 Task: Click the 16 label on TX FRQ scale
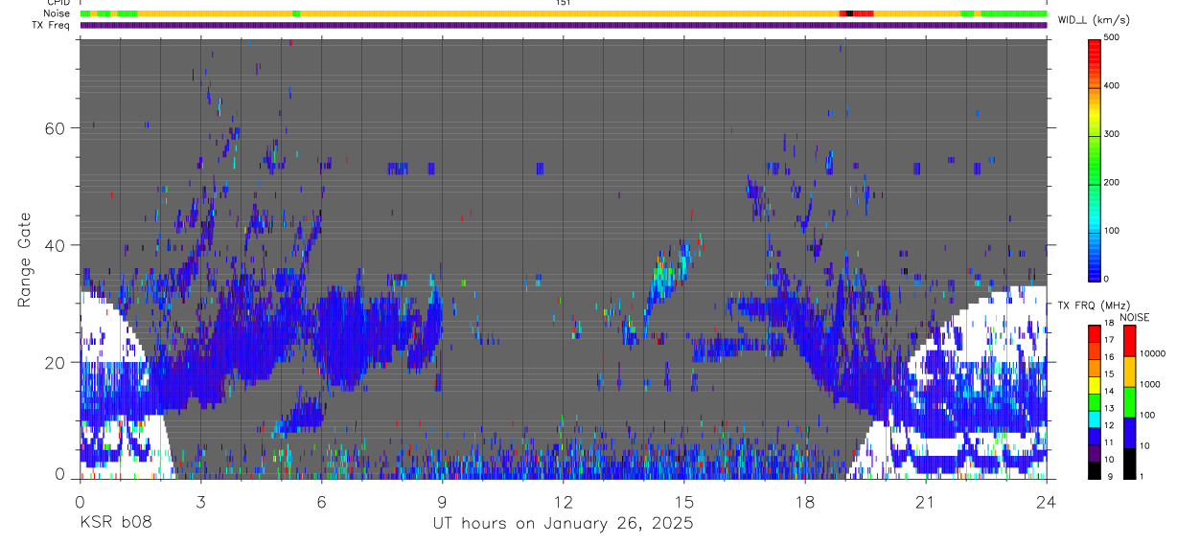pyautogui.click(x=1109, y=357)
